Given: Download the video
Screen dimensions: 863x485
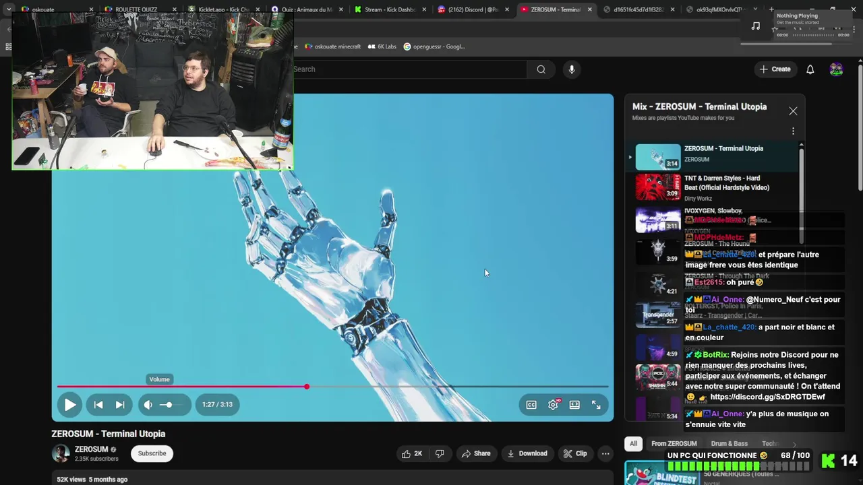Looking at the screenshot, I should (528, 453).
